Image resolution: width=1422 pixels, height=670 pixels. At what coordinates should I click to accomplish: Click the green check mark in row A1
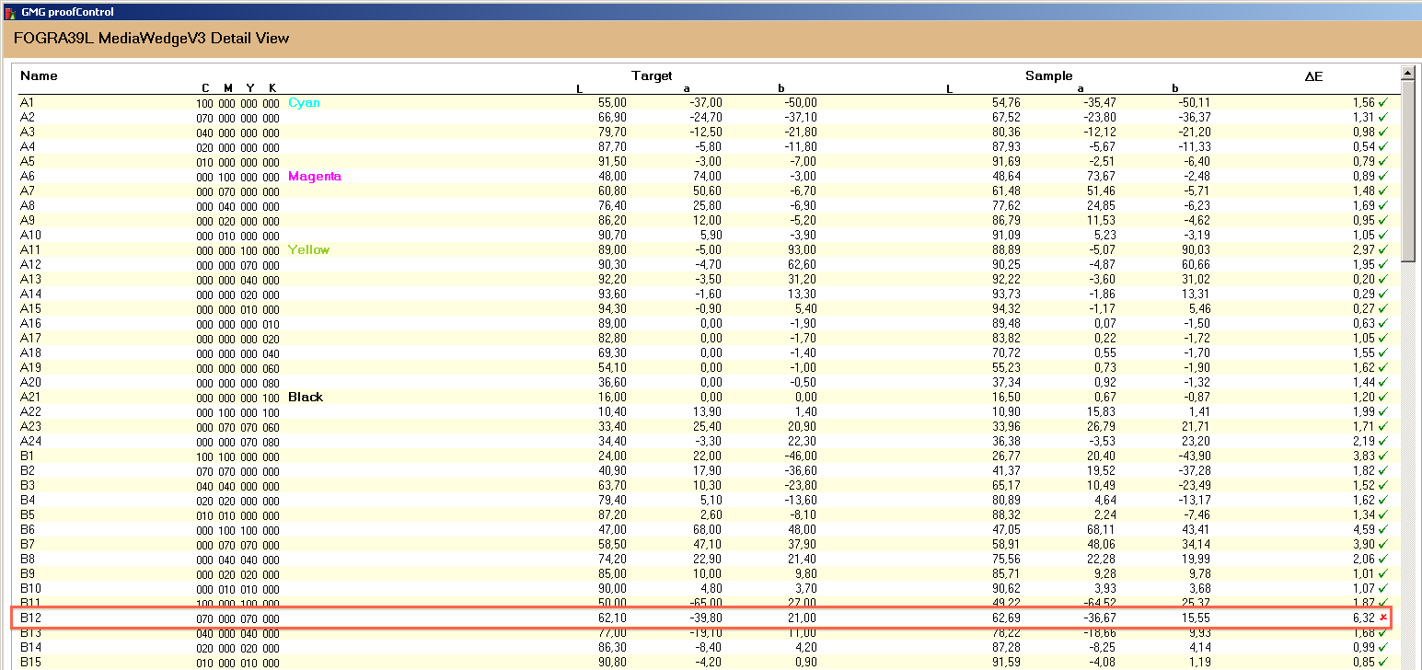tap(1383, 102)
